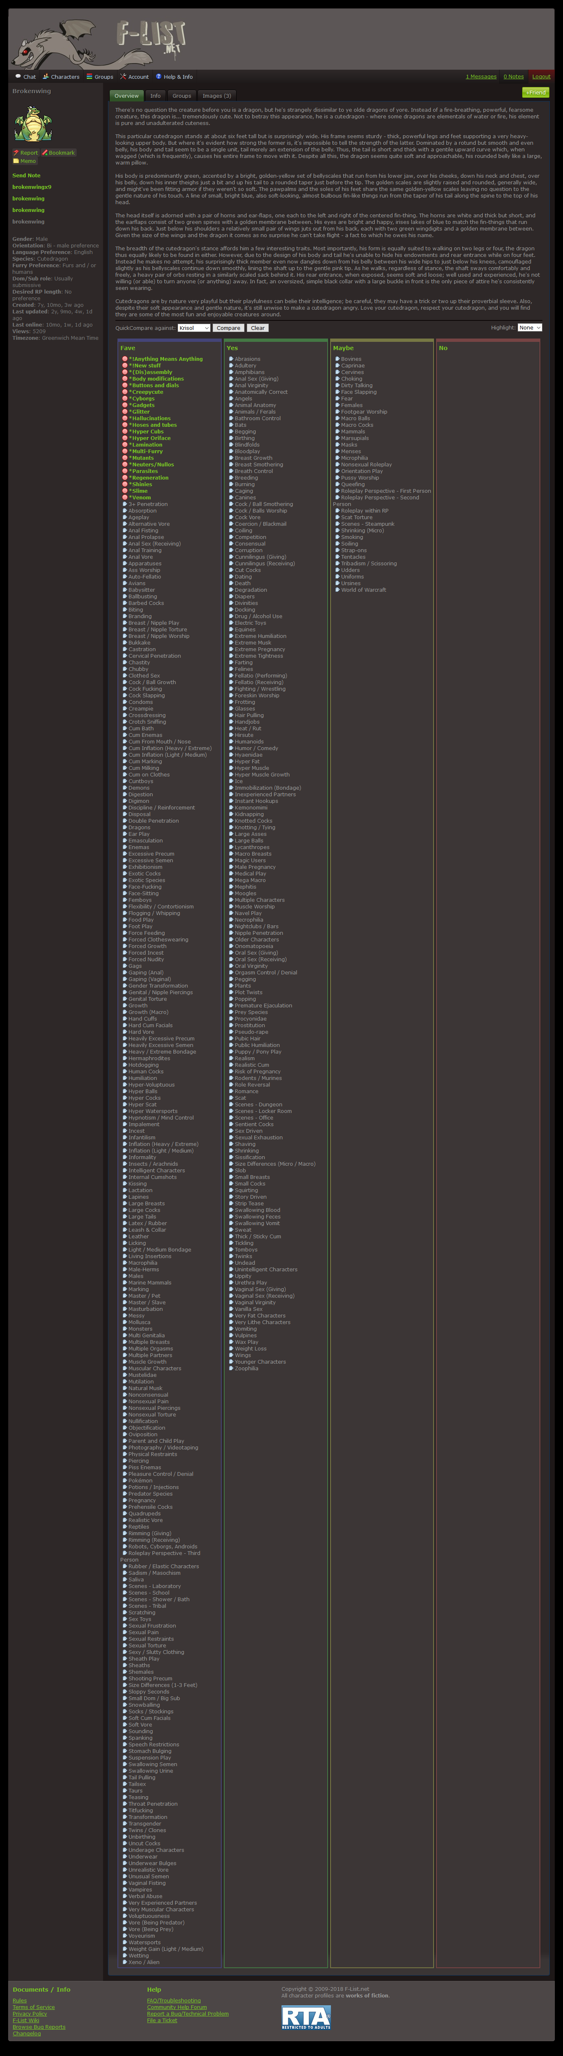Switch to the Overview tab
The height and width of the screenshot is (2056, 563).
tap(126, 96)
